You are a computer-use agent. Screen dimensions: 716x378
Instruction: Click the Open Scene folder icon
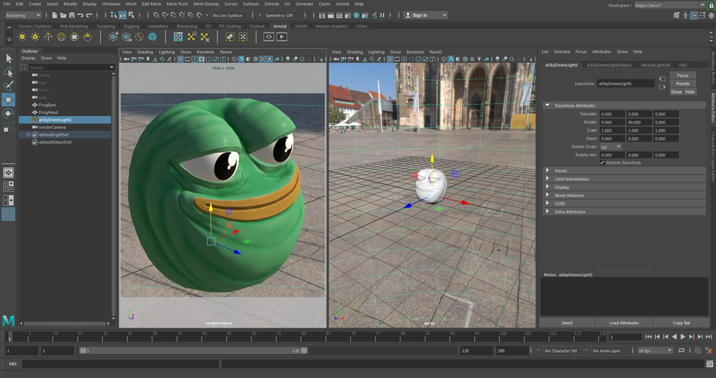tap(63, 15)
